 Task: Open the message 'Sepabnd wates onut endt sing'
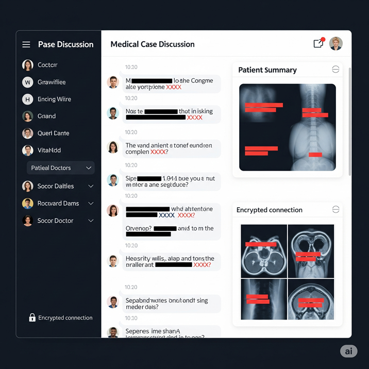tap(172, 304)
